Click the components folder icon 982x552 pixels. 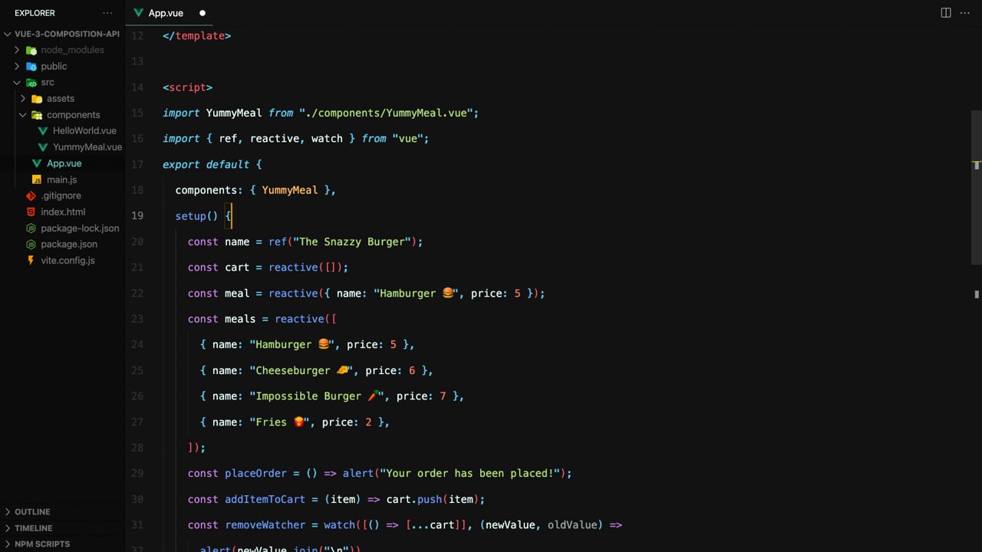click(37, 115)
